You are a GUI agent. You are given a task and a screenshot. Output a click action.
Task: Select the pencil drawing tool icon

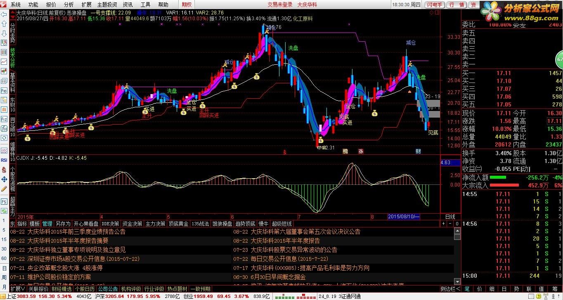pyautogui.click(x=4, y=189)
